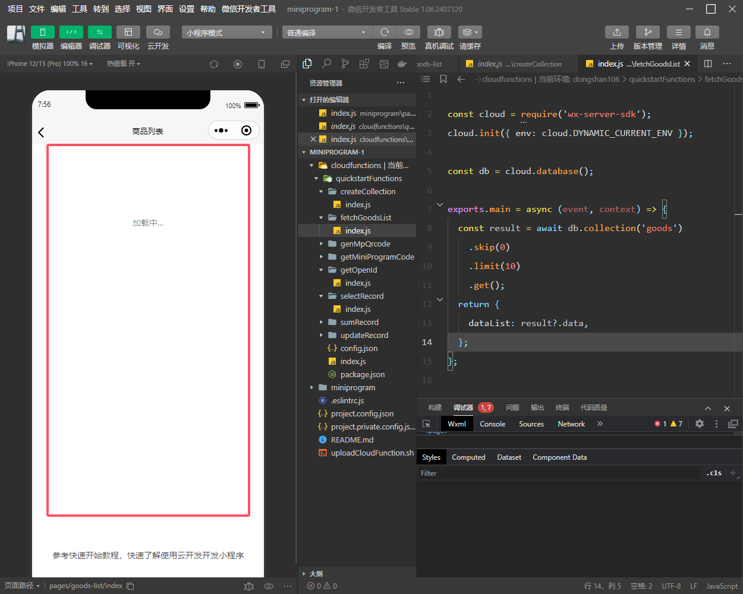Viewport: 743px width, 594px height.
Task: Click the UTF-8 encoding status
Action: click(x=671, y=586)
